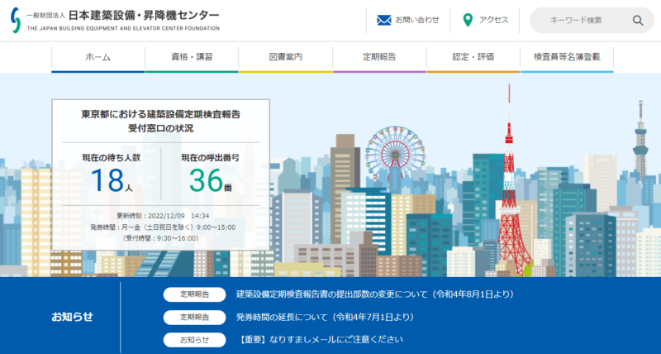The height and width of the screenshot is (354, 661).
Task: Click 現在の呼出番号 label
Action: [x=211, y=158]
